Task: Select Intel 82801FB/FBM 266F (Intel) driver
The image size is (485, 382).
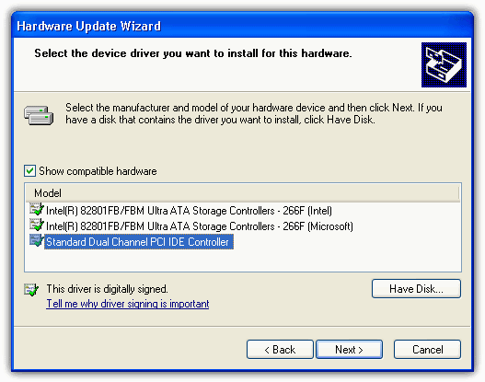Action: pos(189,211)
